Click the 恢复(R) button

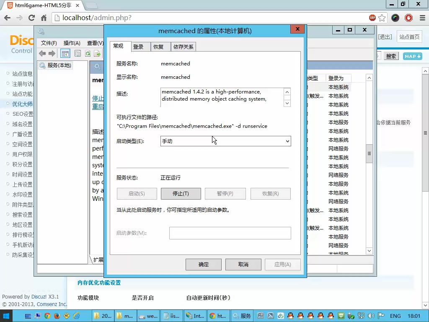pyautogui.click(x=271, y=194)
